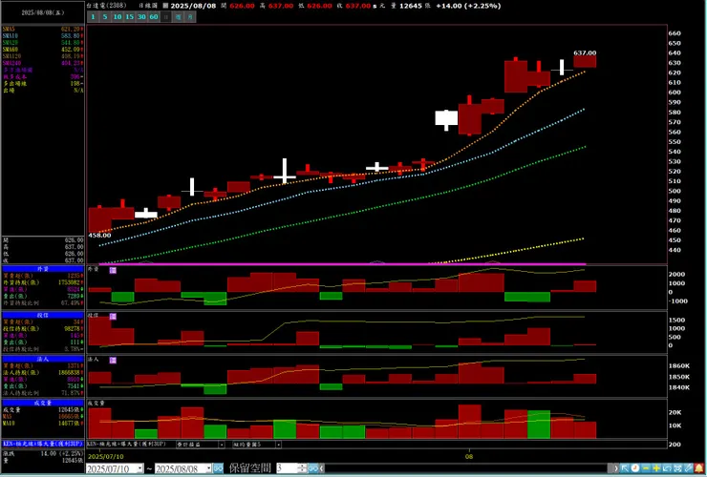Click the 458.00 low price label

[x=99, y=235]
